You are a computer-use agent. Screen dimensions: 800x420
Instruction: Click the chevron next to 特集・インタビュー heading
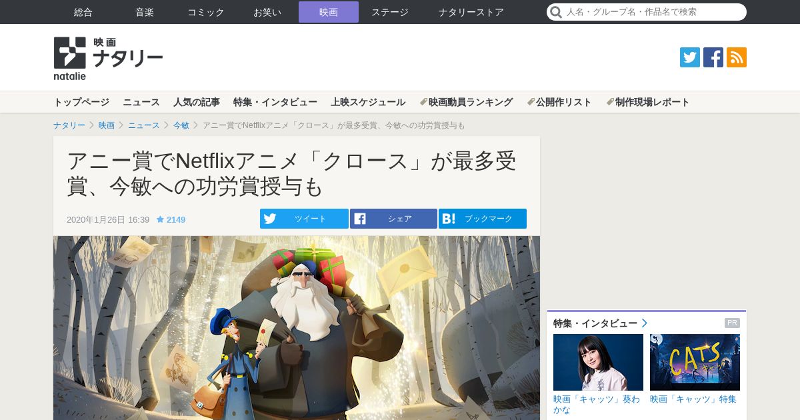click(645, 323)
